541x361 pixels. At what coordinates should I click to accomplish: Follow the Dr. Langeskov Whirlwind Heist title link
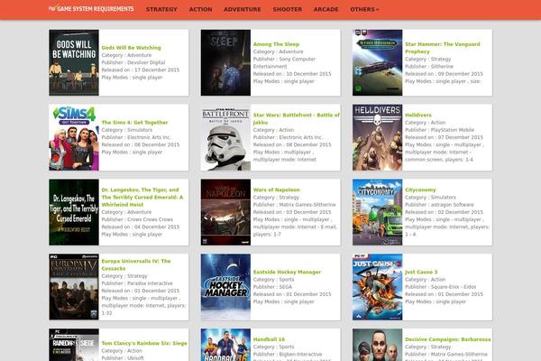(x=142, y=197)
